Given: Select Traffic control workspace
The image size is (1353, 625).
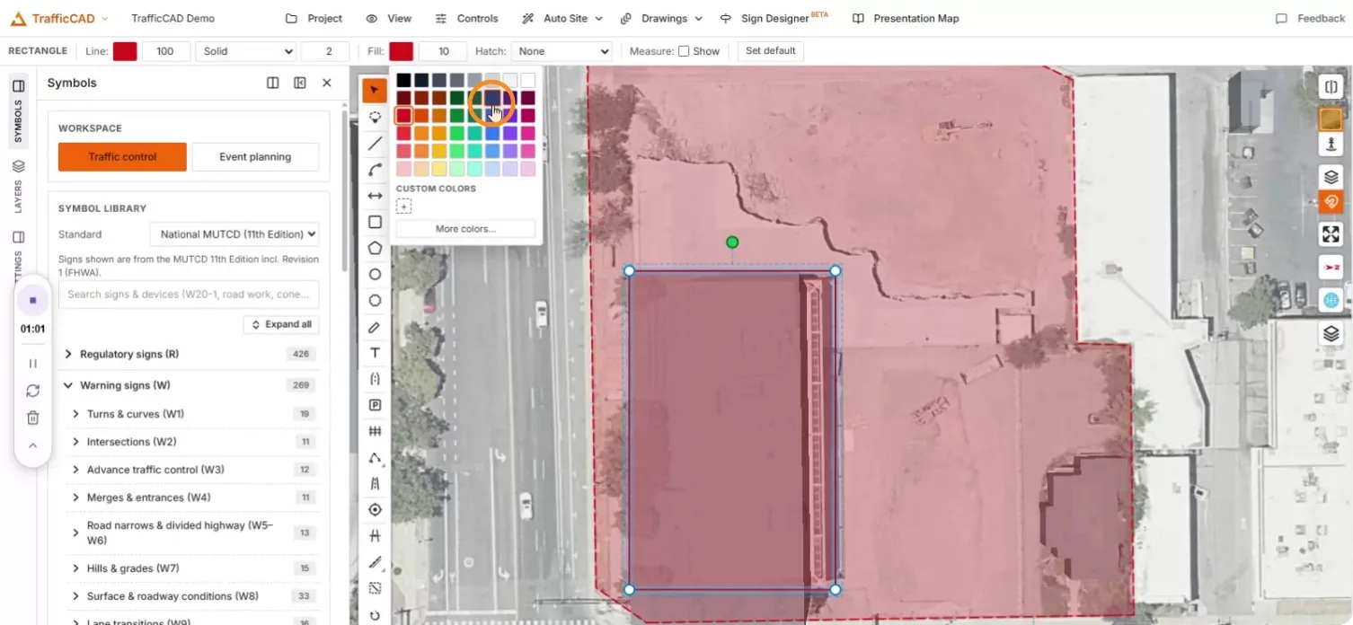Looking at the screenshot, I should 122,156.
